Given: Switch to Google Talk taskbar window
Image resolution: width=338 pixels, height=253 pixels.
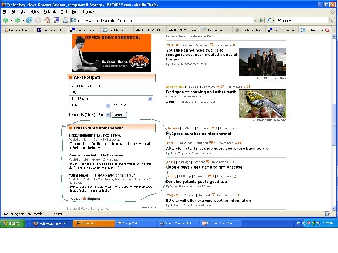Looking at the screenshot, I should (136, 223).
